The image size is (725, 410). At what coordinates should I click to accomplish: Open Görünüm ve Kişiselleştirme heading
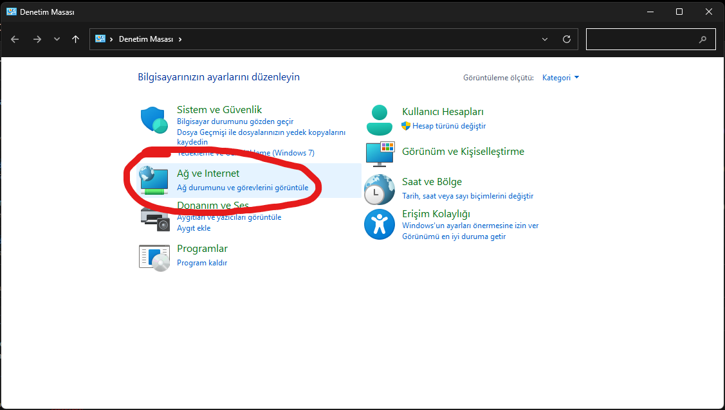pos(463,152)
